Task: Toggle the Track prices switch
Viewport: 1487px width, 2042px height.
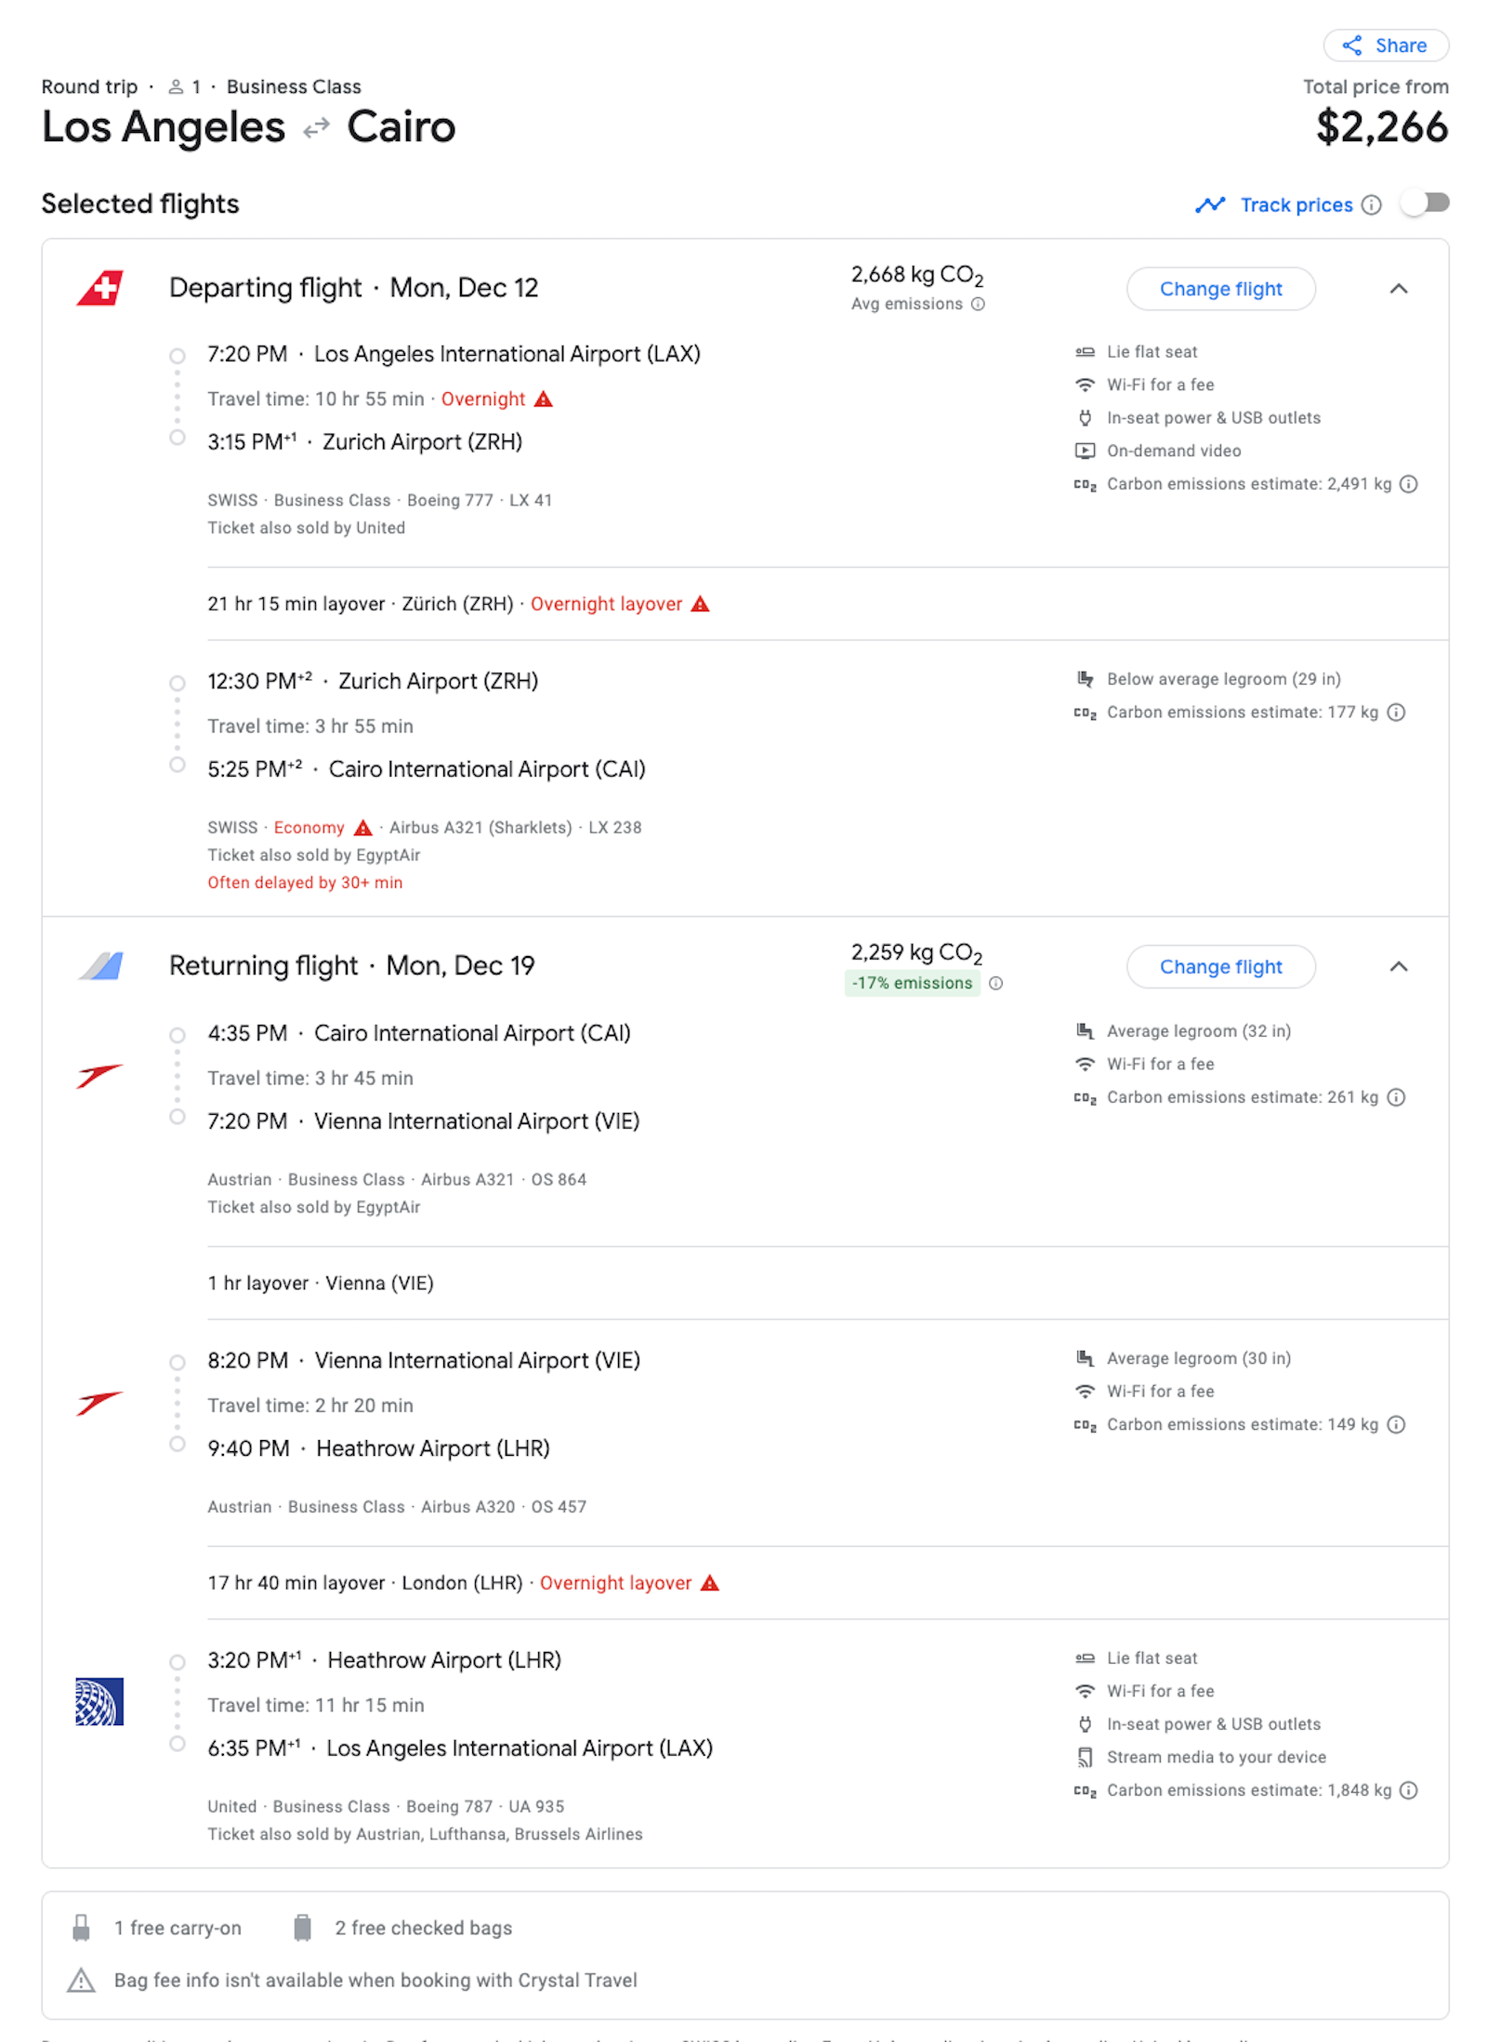Action: (1426, 203)
